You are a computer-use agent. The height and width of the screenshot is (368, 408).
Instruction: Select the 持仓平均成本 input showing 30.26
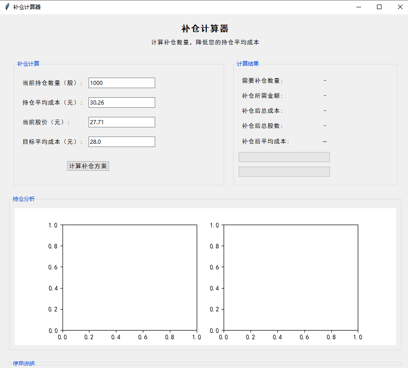[x=121, y=102]
